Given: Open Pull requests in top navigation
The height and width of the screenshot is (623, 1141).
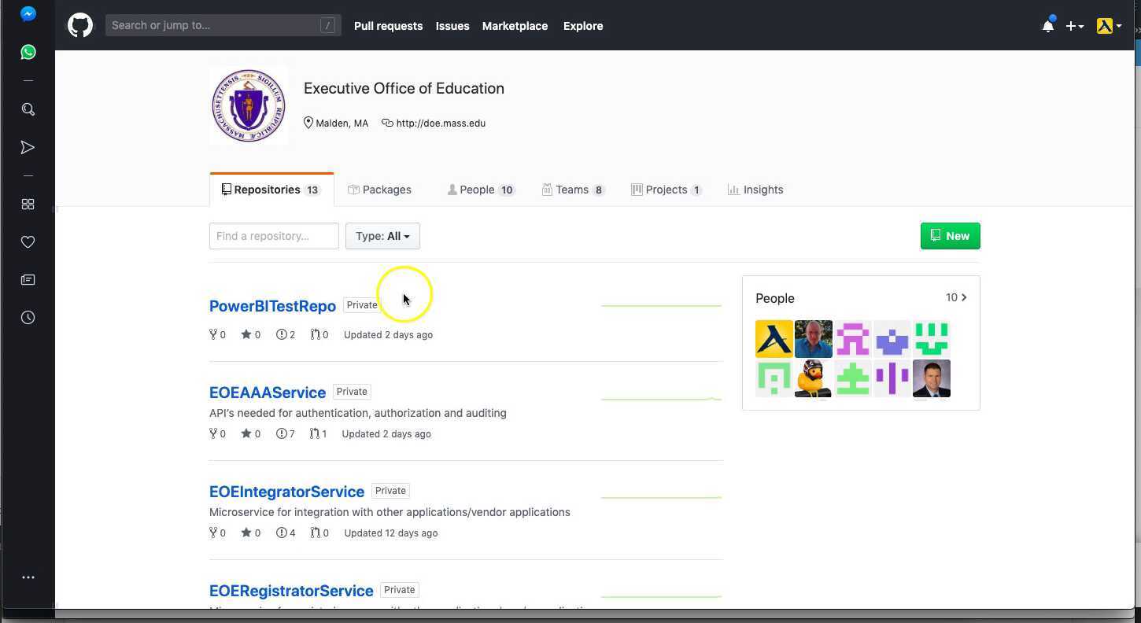Looking at the screenshot, I should (x=388, y=26).
